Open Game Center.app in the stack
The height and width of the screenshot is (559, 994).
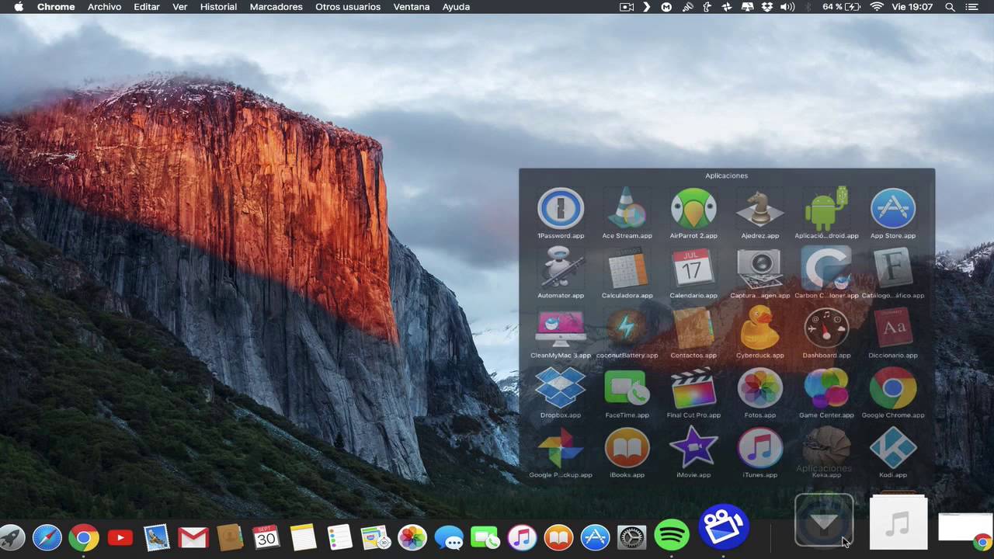pyautogui.click(x=826, y=387)
